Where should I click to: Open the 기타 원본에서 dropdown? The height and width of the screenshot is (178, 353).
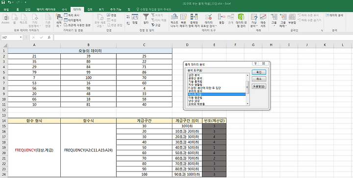click(34, 20)
